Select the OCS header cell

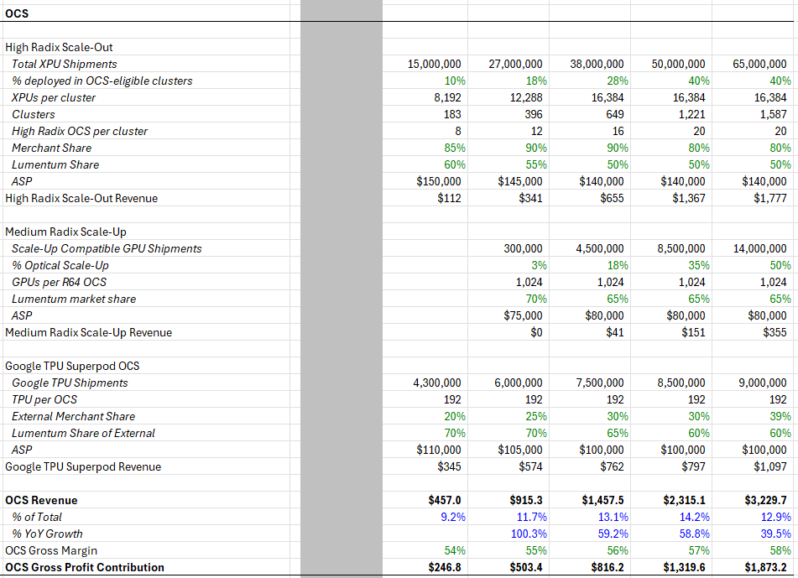(x=17, y=13)
